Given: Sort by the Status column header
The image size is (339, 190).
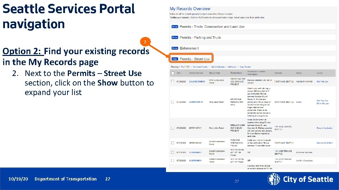Looking at the screenshot, I should tap(299, 73).
